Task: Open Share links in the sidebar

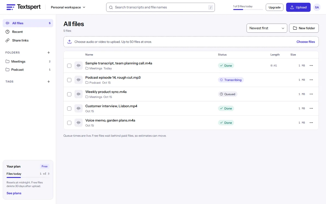Action: tap(28, 40)
